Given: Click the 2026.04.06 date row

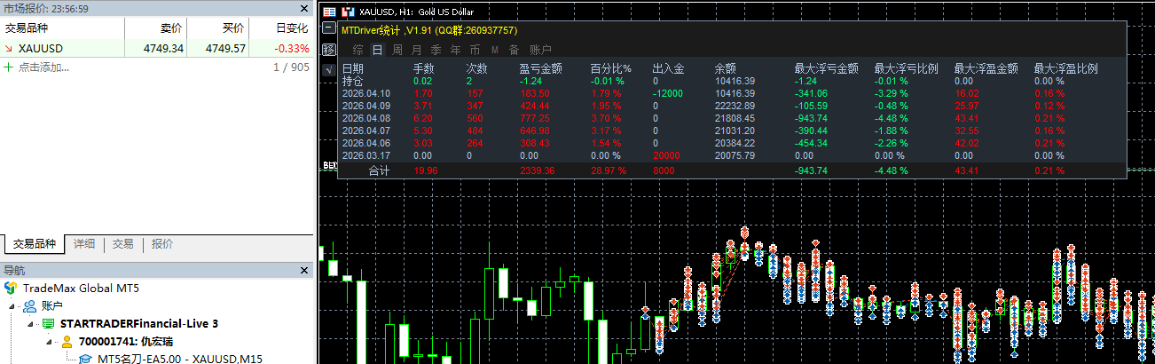Looking at the screenshot, I should tap(366, 143).
